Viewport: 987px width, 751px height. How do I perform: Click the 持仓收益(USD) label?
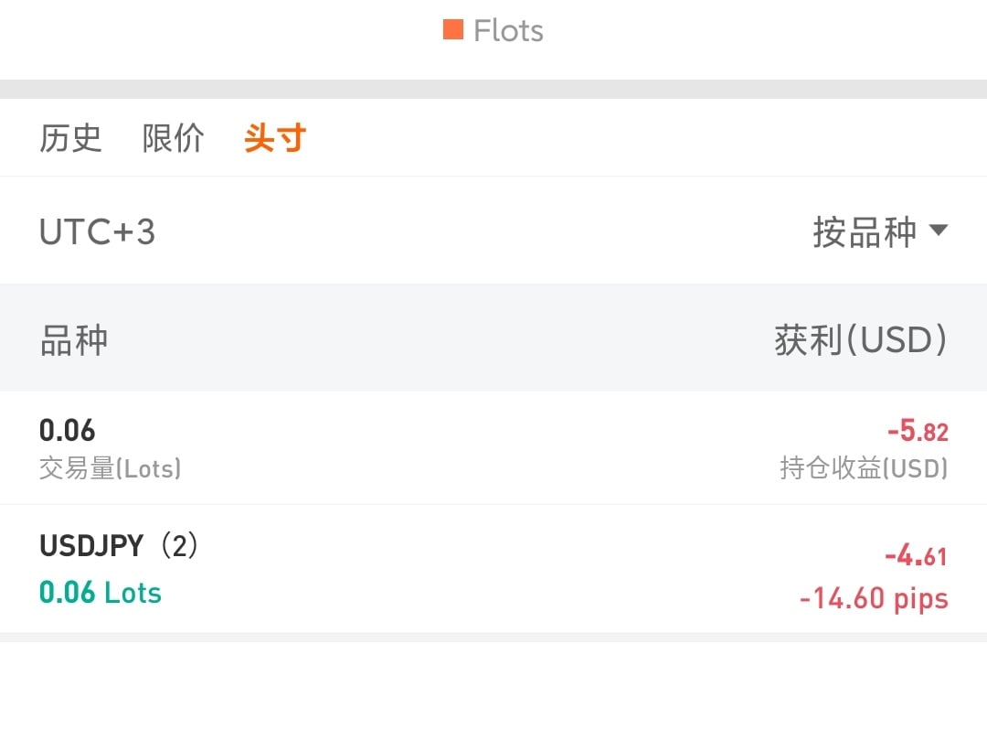(863, 469)
